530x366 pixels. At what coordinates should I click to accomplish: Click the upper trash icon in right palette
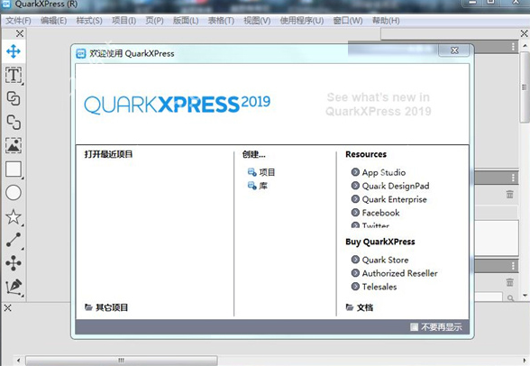click(x=510, y=195)
